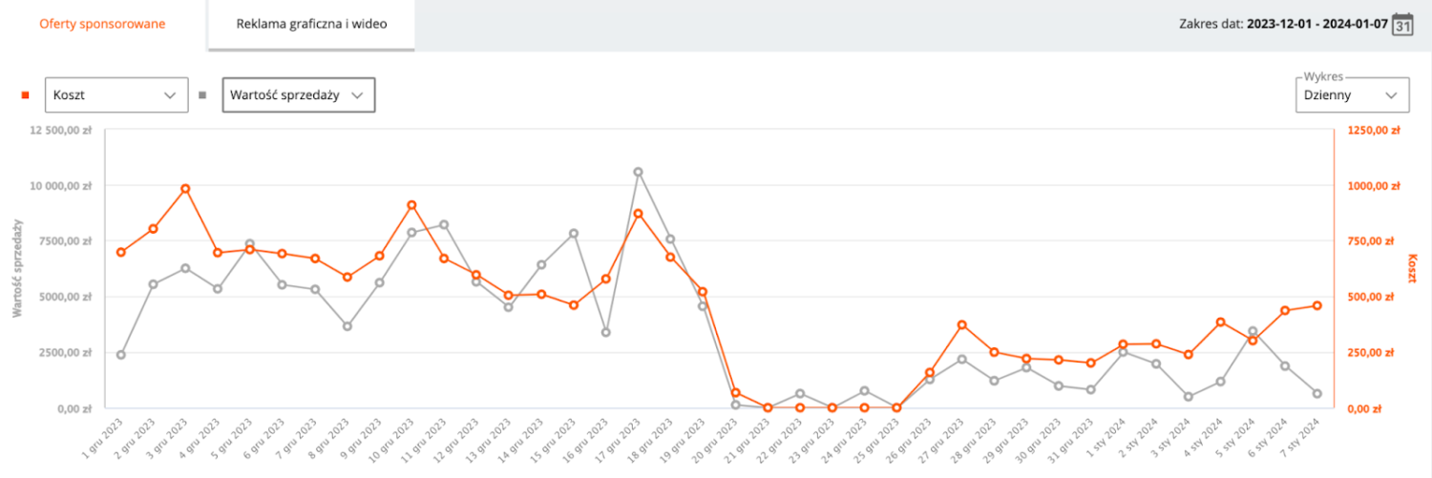Click the gray Wartość sprzedaży color square

202,95
